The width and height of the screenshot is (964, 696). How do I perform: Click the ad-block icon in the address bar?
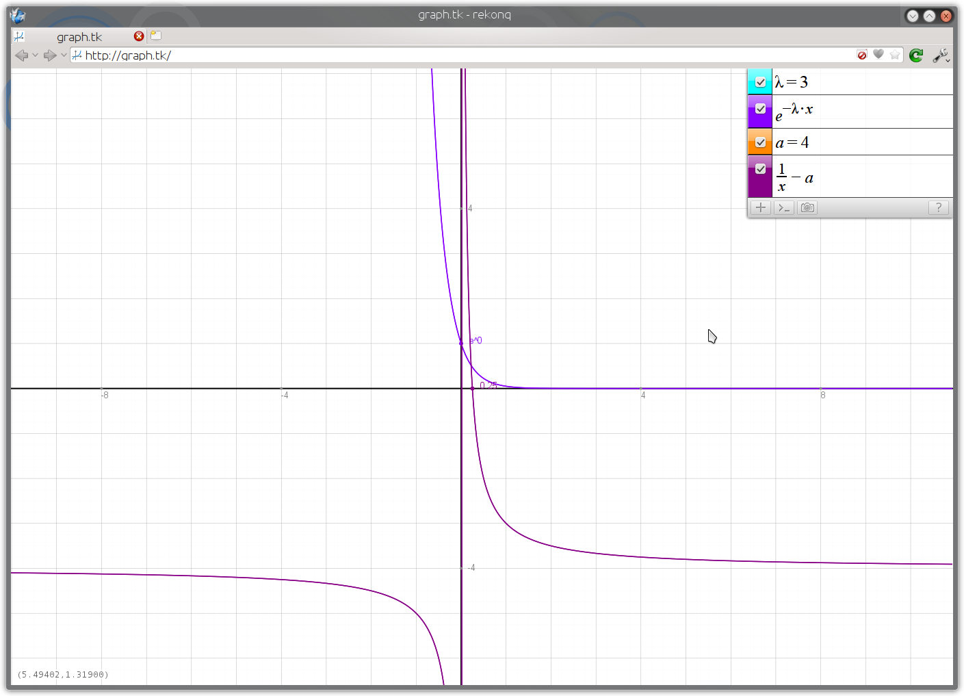click(x=862, y=55)
